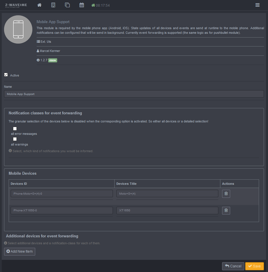
Task: Edit device title Moto+G+(4) field
Action: (x=167, y=193)
